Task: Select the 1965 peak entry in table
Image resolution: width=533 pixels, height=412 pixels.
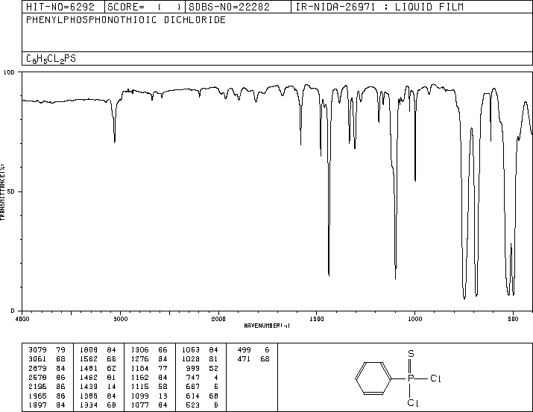Action: pyautogui.click(x=37, y=396)
